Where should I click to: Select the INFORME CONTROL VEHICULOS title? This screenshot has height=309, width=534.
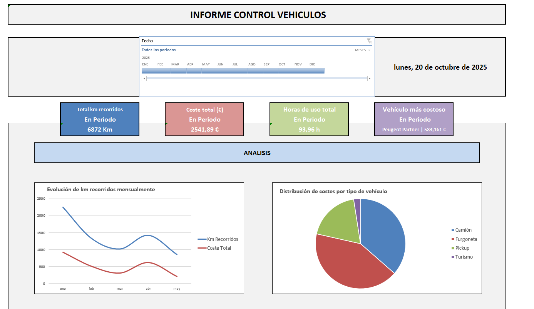point(258,15)
